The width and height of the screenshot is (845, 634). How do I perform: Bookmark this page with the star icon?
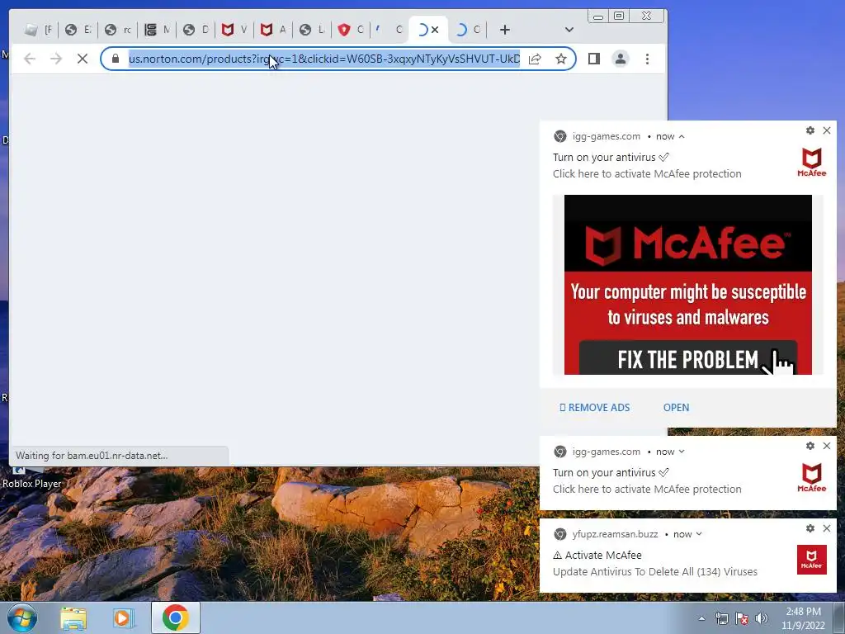(x=561, y=59)
